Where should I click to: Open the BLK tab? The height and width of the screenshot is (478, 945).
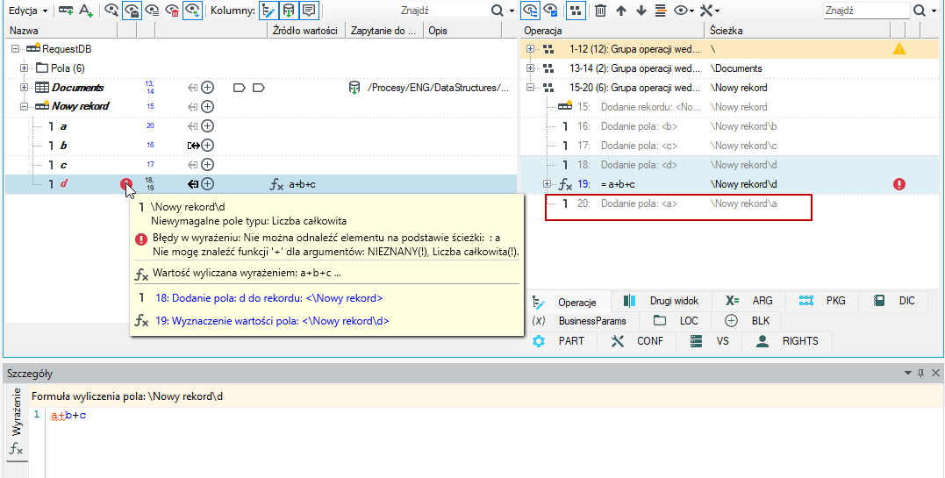(x=748, y=321)
